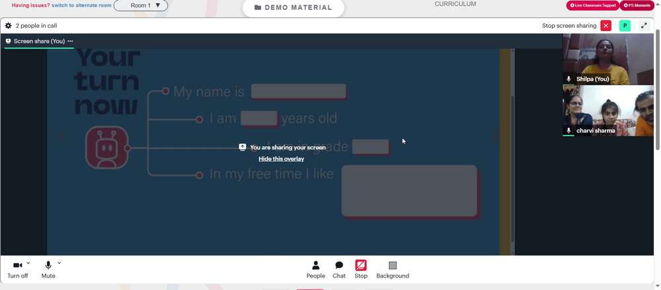
Task: Click the 'You are sharing your screen' message
Action: [x=288, y=147]
